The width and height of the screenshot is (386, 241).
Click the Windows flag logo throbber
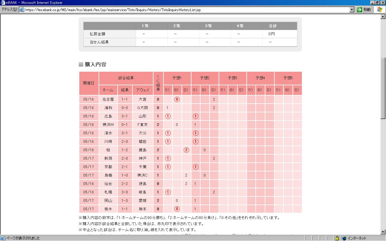pos(379,10)
